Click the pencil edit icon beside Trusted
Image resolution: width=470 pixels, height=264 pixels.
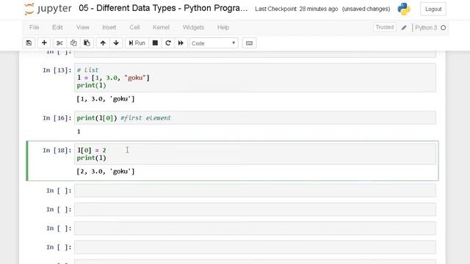coord(404,28)
